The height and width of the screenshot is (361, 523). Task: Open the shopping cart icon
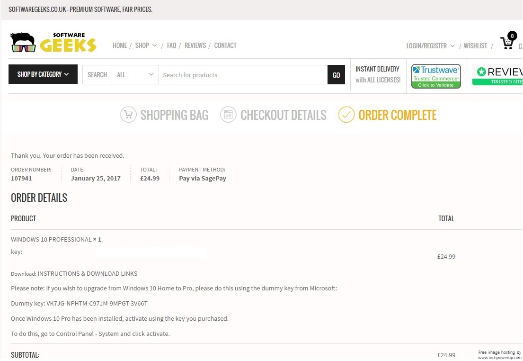(x=508, y=41)
